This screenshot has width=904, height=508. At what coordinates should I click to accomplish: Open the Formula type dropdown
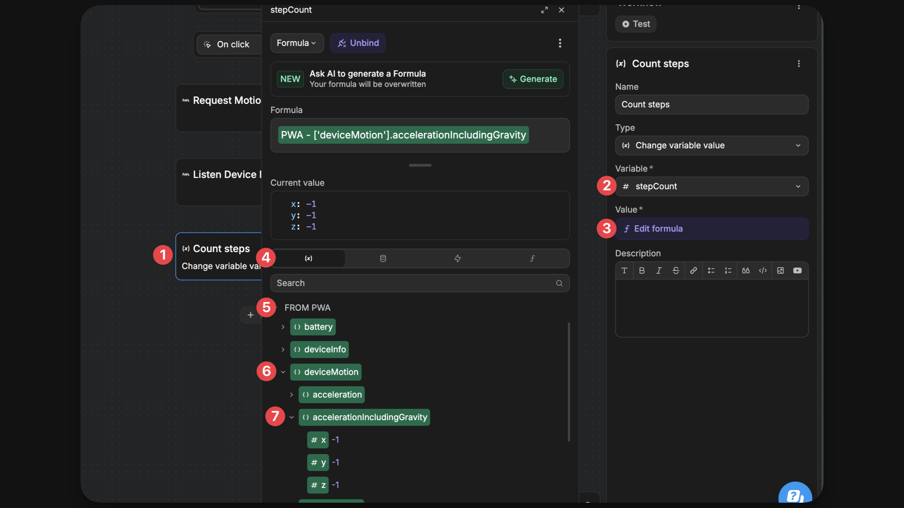click(x=297, y=43)
